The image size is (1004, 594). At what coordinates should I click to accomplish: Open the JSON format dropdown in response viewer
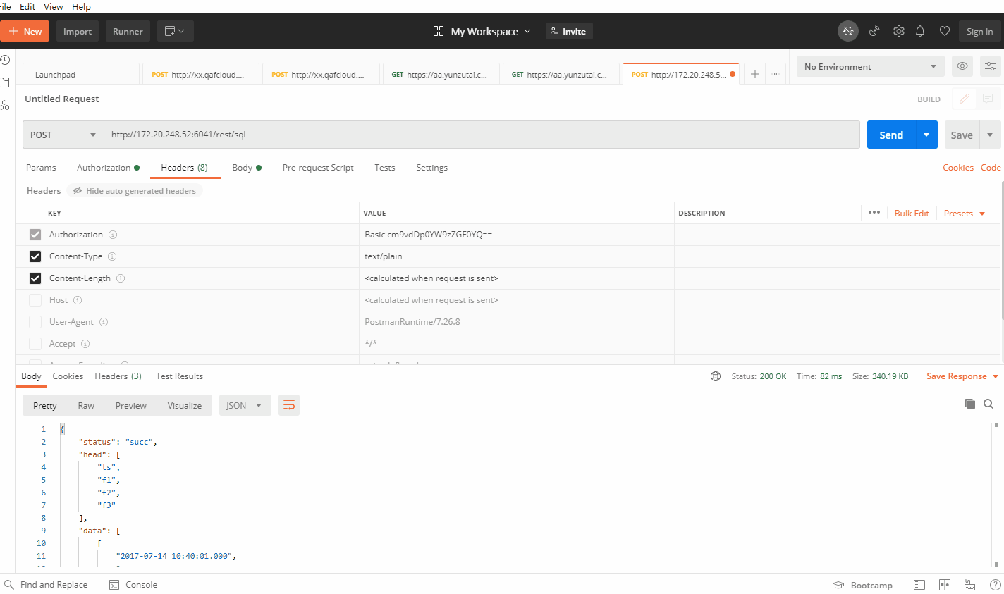click(245, 405)
